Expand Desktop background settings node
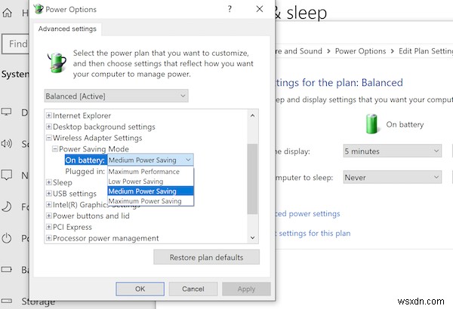 pos(49,127)
